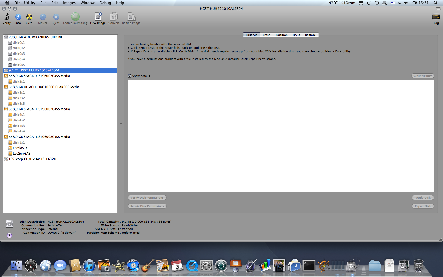Open Time Machine from the Dock
The height and width of the screenshot is (277, 443).
[x=221, y=265]
